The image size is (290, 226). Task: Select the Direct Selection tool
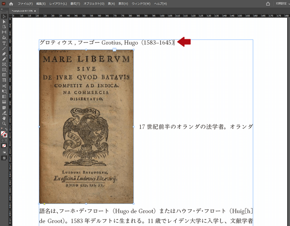coord(4,22)
